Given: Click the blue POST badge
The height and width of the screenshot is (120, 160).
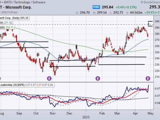Looking at the screenshot, I should (x=96, y=7).
